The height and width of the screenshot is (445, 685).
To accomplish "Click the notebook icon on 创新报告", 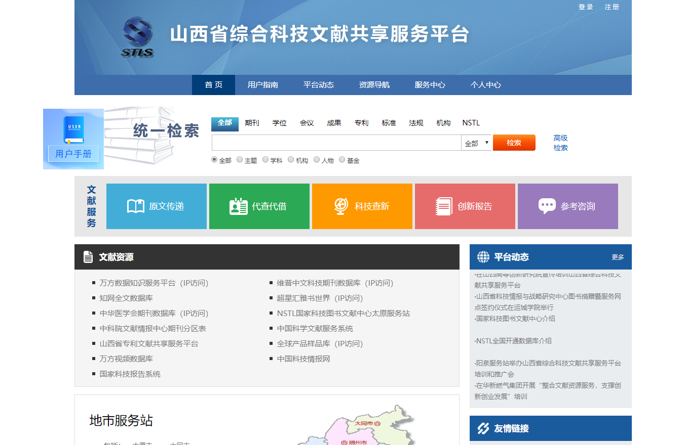I will 444,206.
